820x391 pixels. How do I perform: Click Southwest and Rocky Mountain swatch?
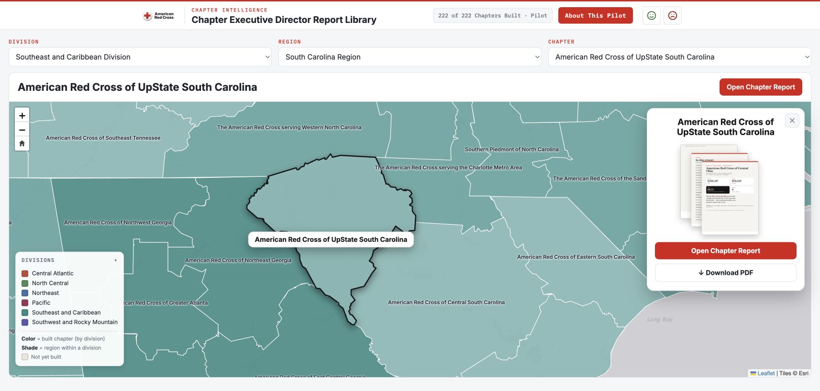(25, 323)
